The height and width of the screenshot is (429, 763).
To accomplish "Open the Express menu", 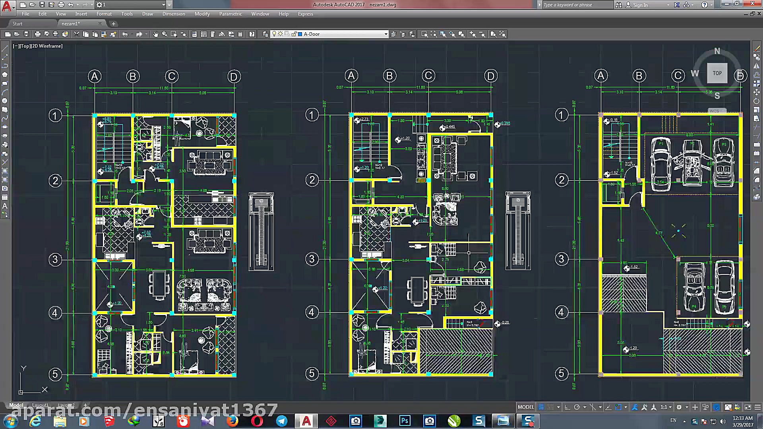I will coord(305,14).
